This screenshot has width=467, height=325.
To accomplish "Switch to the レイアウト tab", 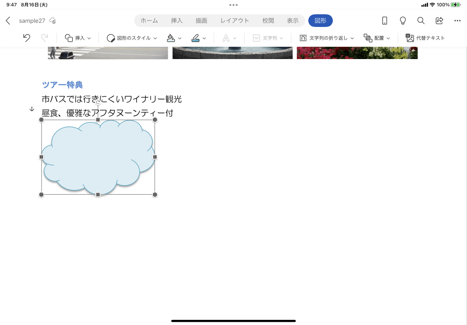I will pos(235,21).
